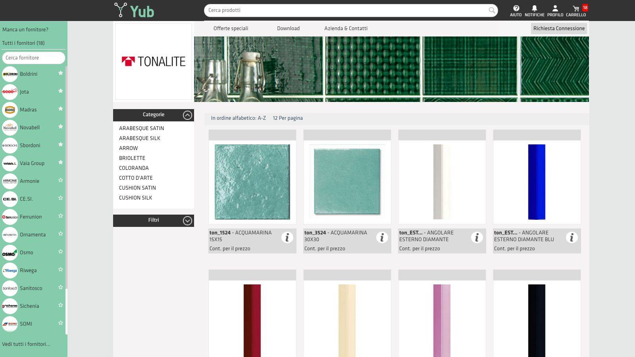Screen dimensions: 635x357
Task: Select ARABESQUE SATIN category
Action: point(141,129)
